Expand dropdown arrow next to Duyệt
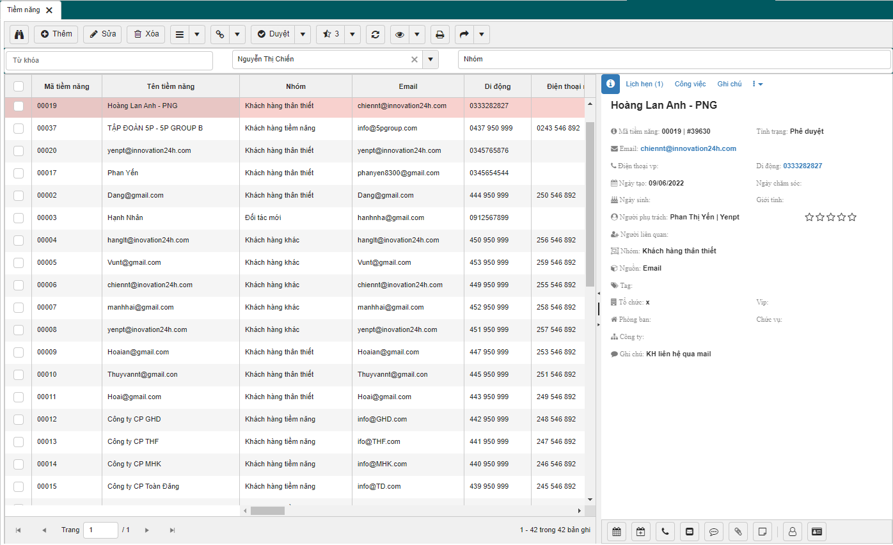This screenshot has height=545, width=893. click(x=303, y=35)
